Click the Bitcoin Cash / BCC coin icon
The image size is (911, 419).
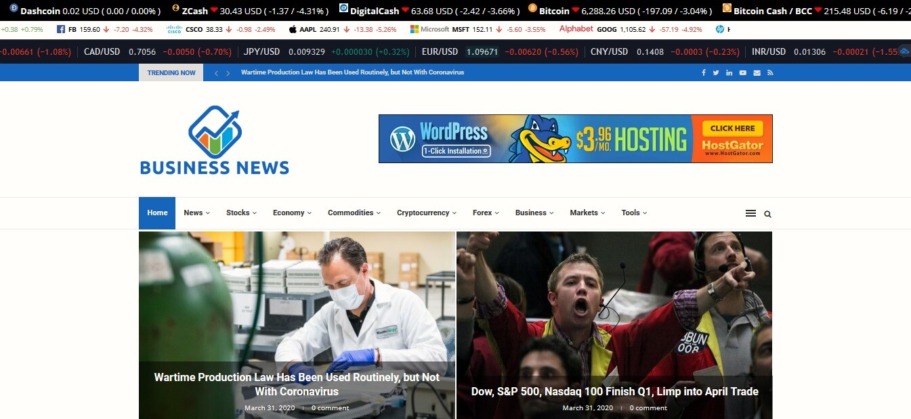(x=727, y=8)
